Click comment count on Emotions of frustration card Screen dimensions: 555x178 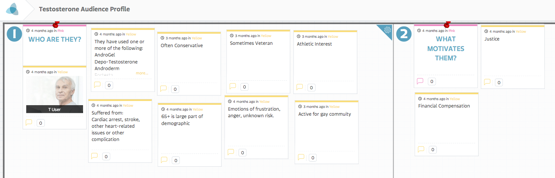(243, 153)
